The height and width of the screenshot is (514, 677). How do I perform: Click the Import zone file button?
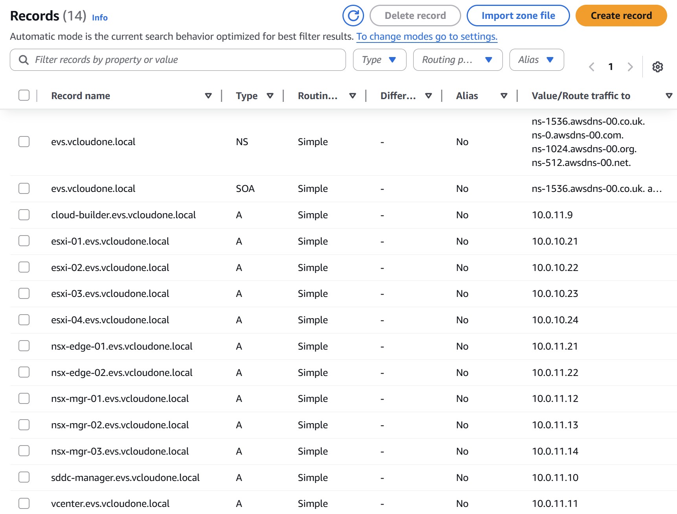click(x=518, y=16)
